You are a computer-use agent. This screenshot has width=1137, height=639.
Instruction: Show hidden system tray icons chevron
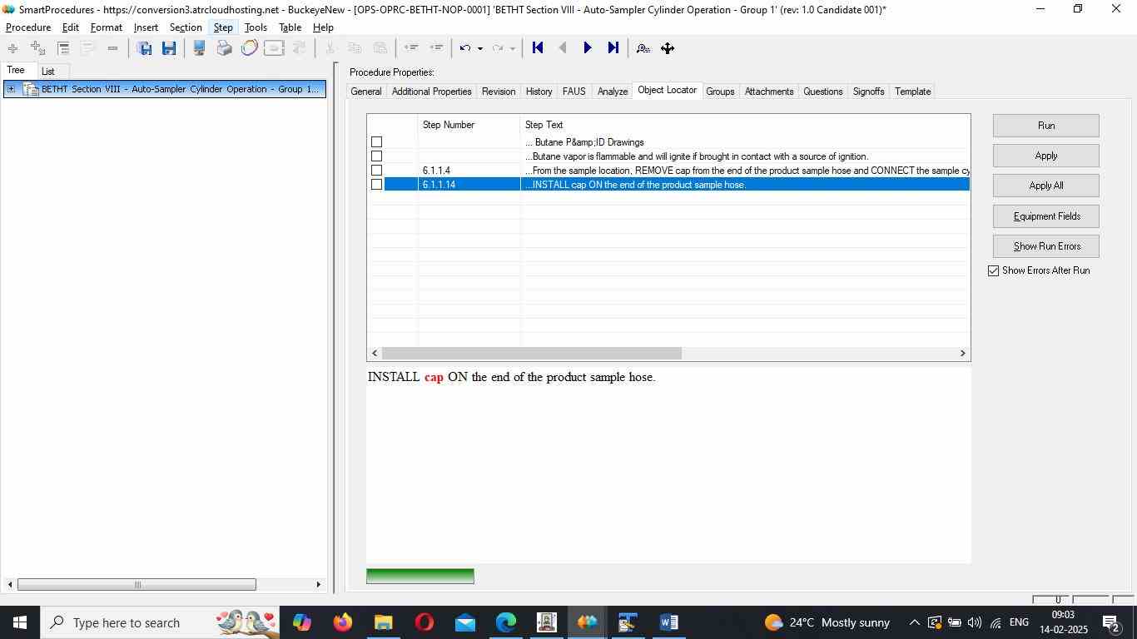click(914, 622)
